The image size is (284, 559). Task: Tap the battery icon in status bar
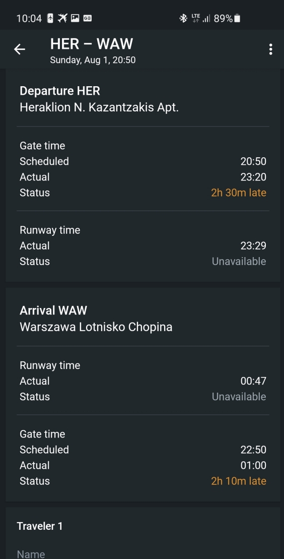click(237, 18)
